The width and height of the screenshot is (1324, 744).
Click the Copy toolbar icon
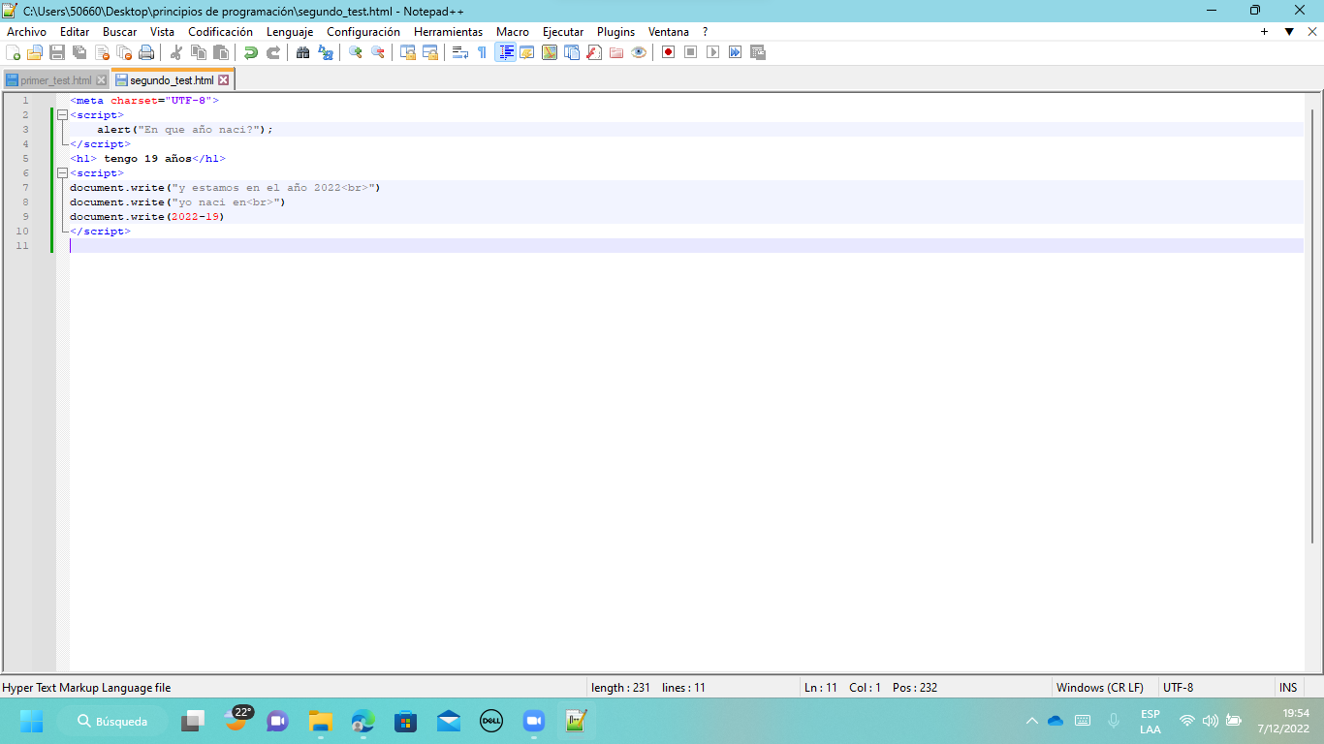(199, 52)
